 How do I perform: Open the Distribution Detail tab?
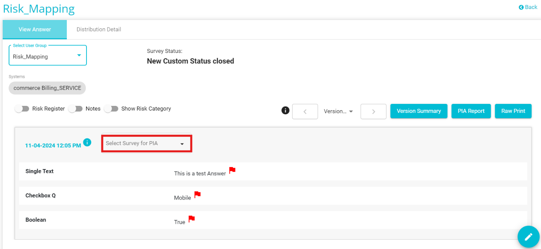coord(99,29)
